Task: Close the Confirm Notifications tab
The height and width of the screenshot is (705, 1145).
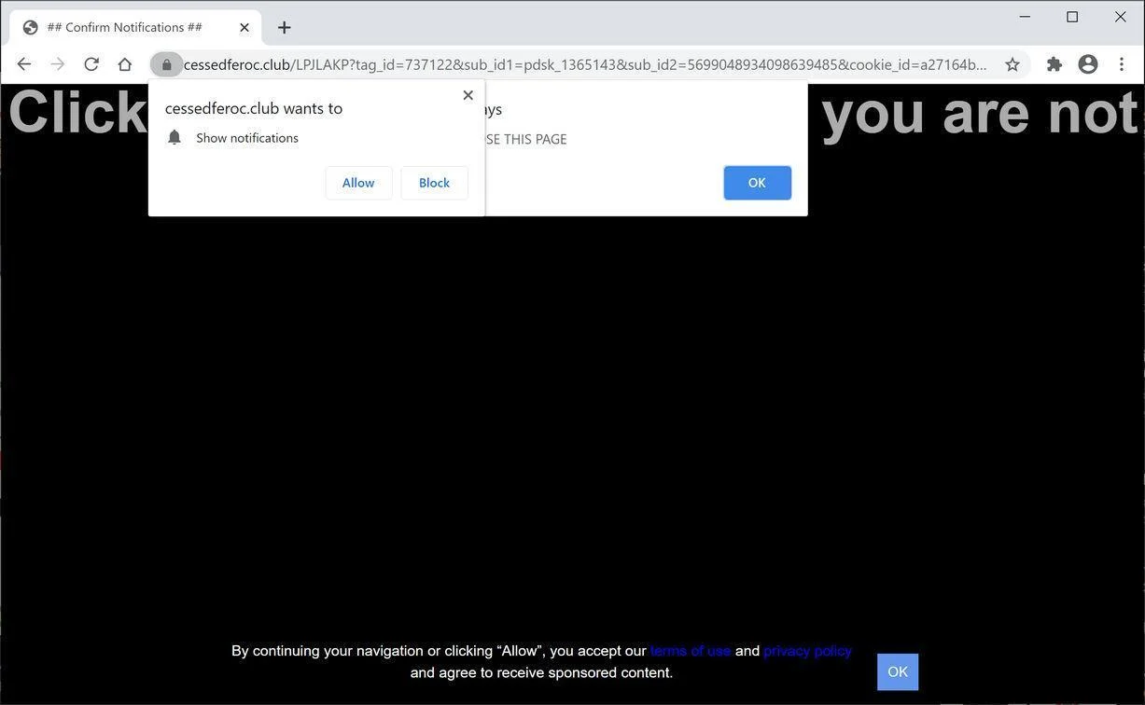Action: point(244,28)
